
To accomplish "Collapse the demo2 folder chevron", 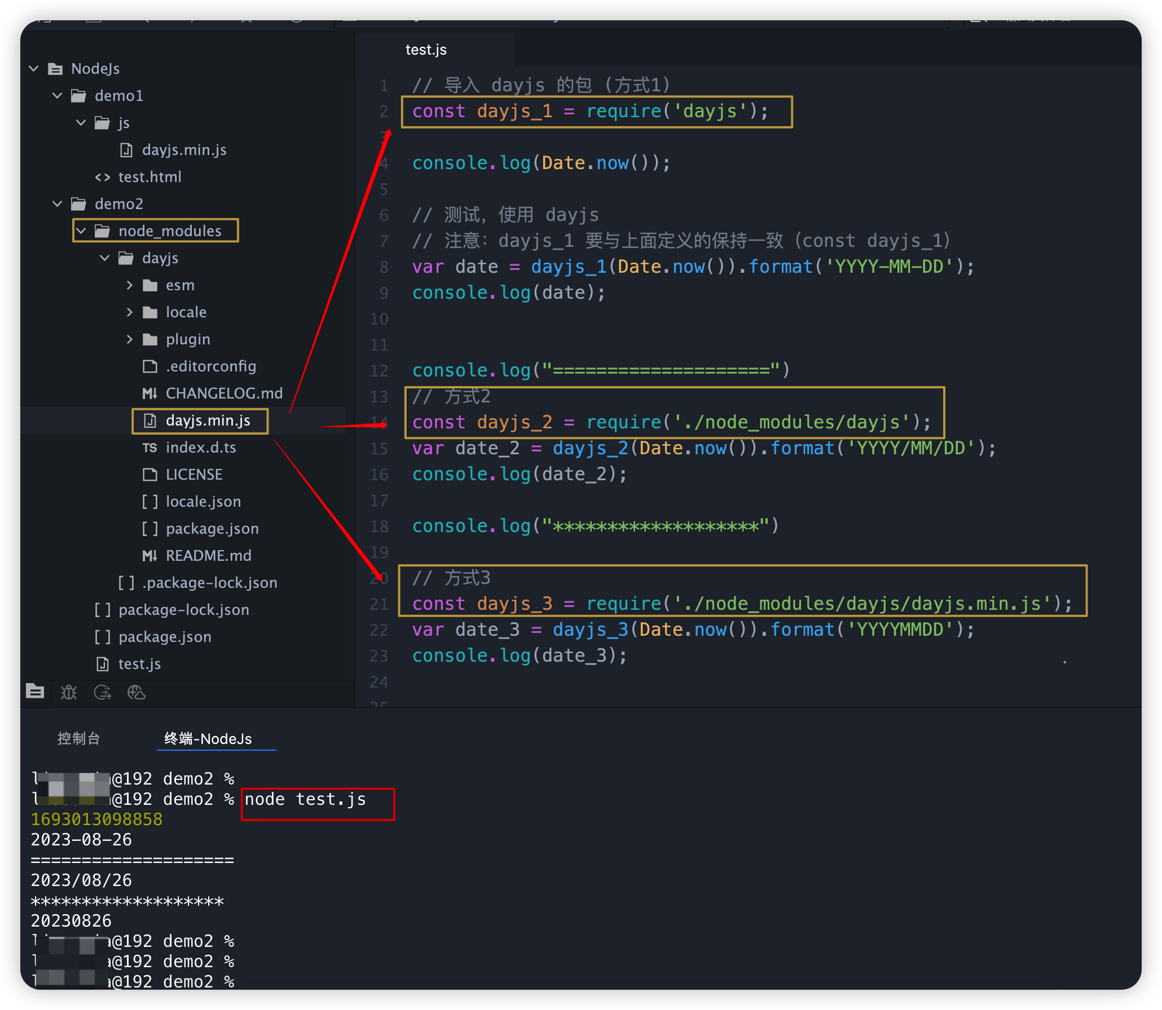I will [58, 204].
